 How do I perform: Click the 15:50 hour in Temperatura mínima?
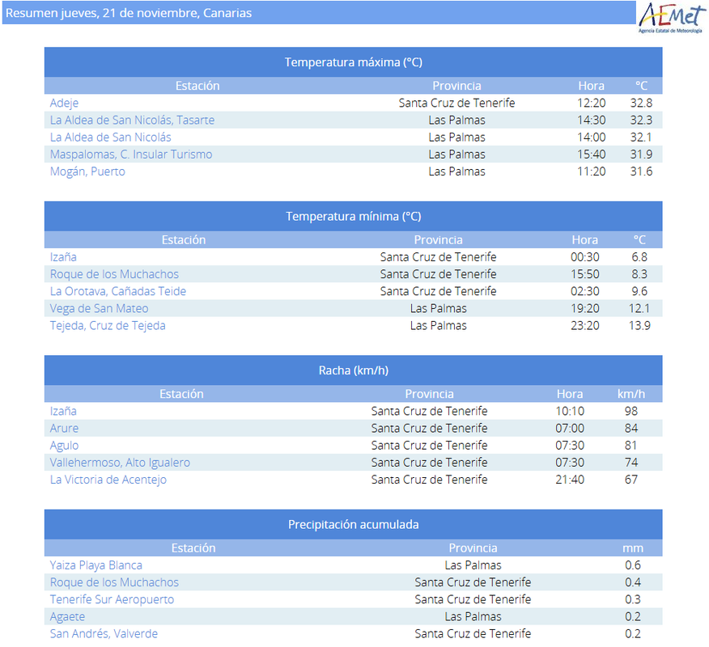click(x=584, y=274)
